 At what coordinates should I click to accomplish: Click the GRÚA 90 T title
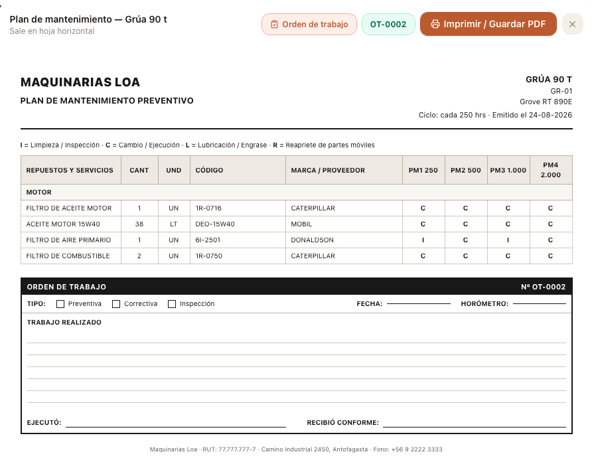tap(549, 80)
